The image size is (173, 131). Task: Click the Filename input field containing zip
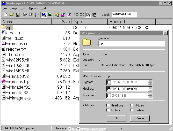(x=132, y=44)
